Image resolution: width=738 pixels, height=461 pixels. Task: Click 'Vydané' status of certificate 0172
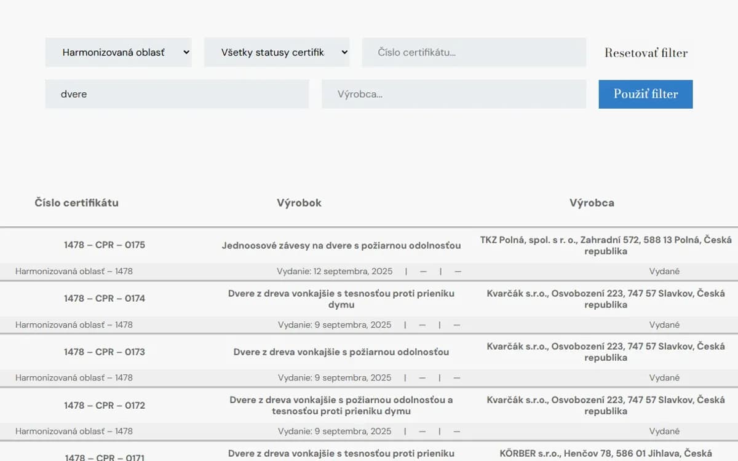(664, 431)
